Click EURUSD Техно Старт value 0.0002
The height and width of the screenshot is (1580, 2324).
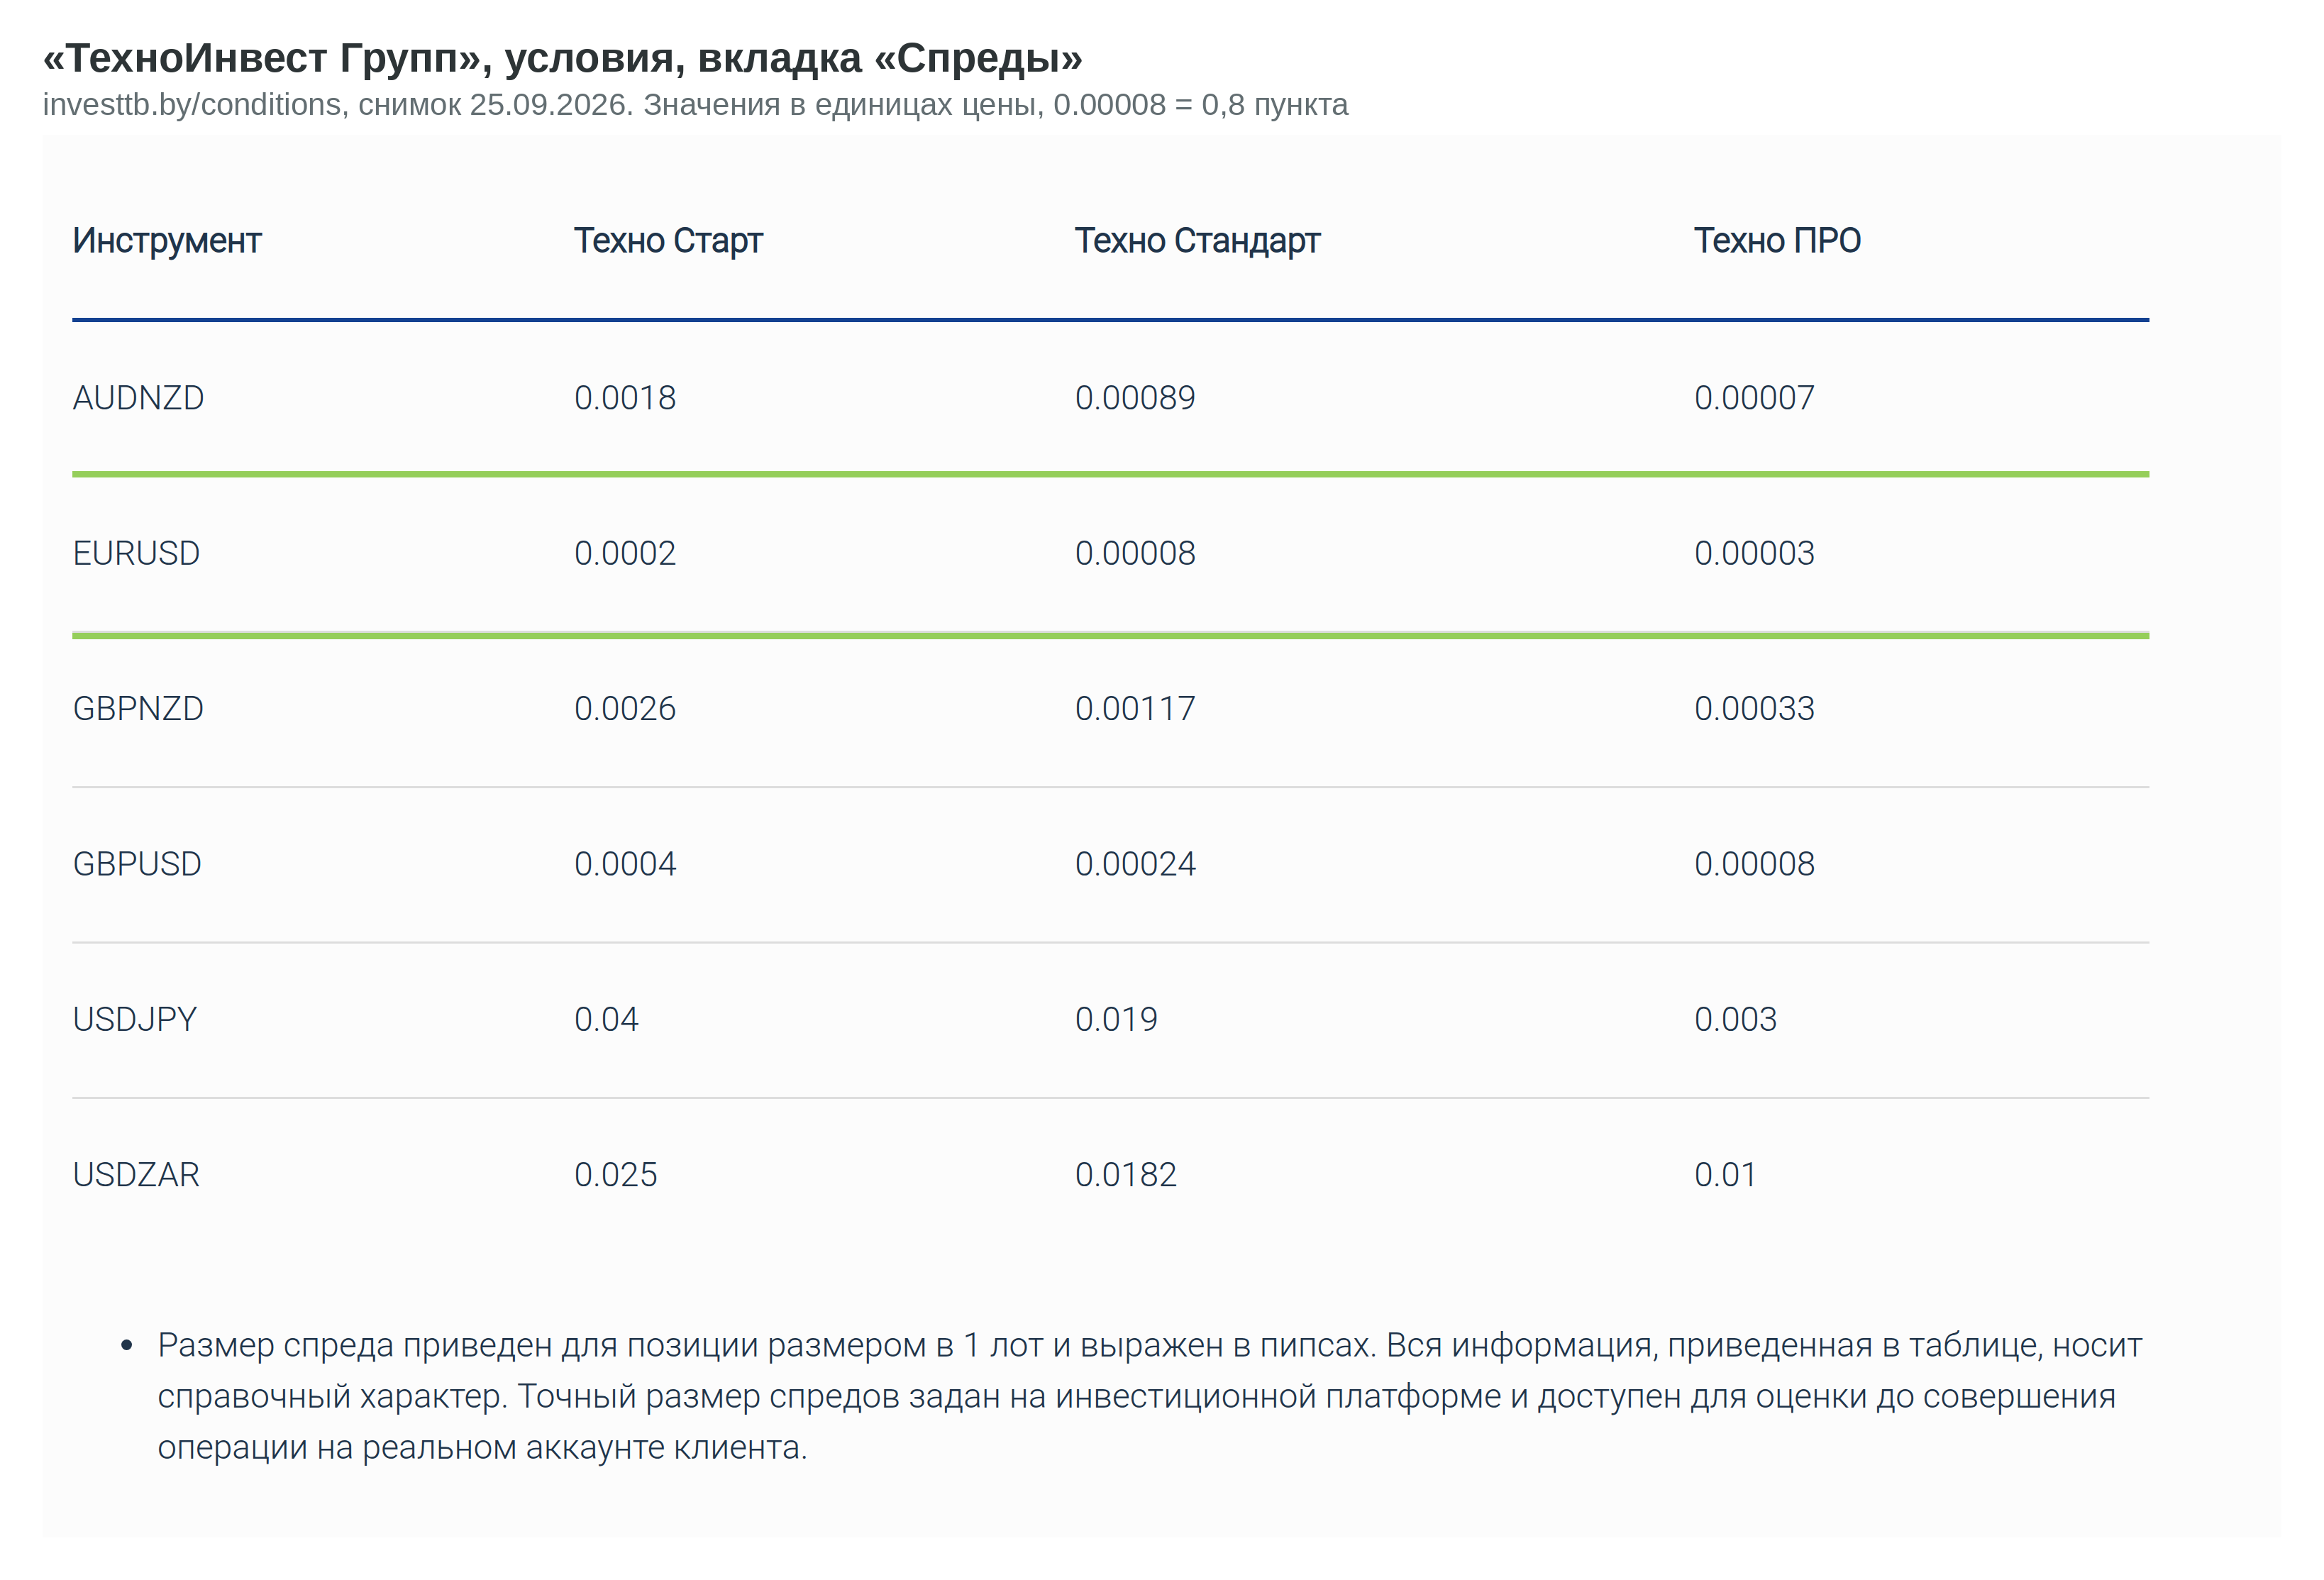(x=625, y=553)
